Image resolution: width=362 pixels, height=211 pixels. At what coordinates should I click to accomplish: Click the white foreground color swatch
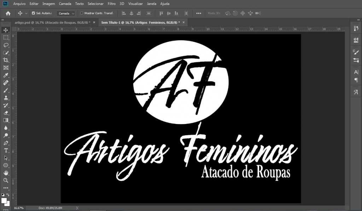click(4, 200)
